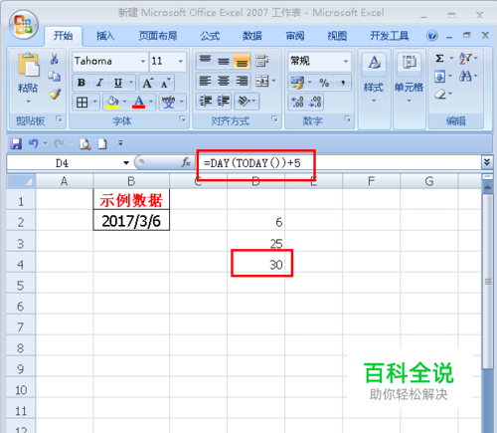Switch to the 公式 Formulas tab
497x433 pixels.
(210, 36)
